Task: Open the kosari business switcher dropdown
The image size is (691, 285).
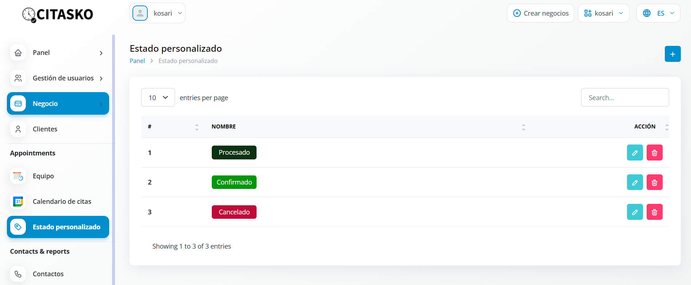Action: coord(603,13)
